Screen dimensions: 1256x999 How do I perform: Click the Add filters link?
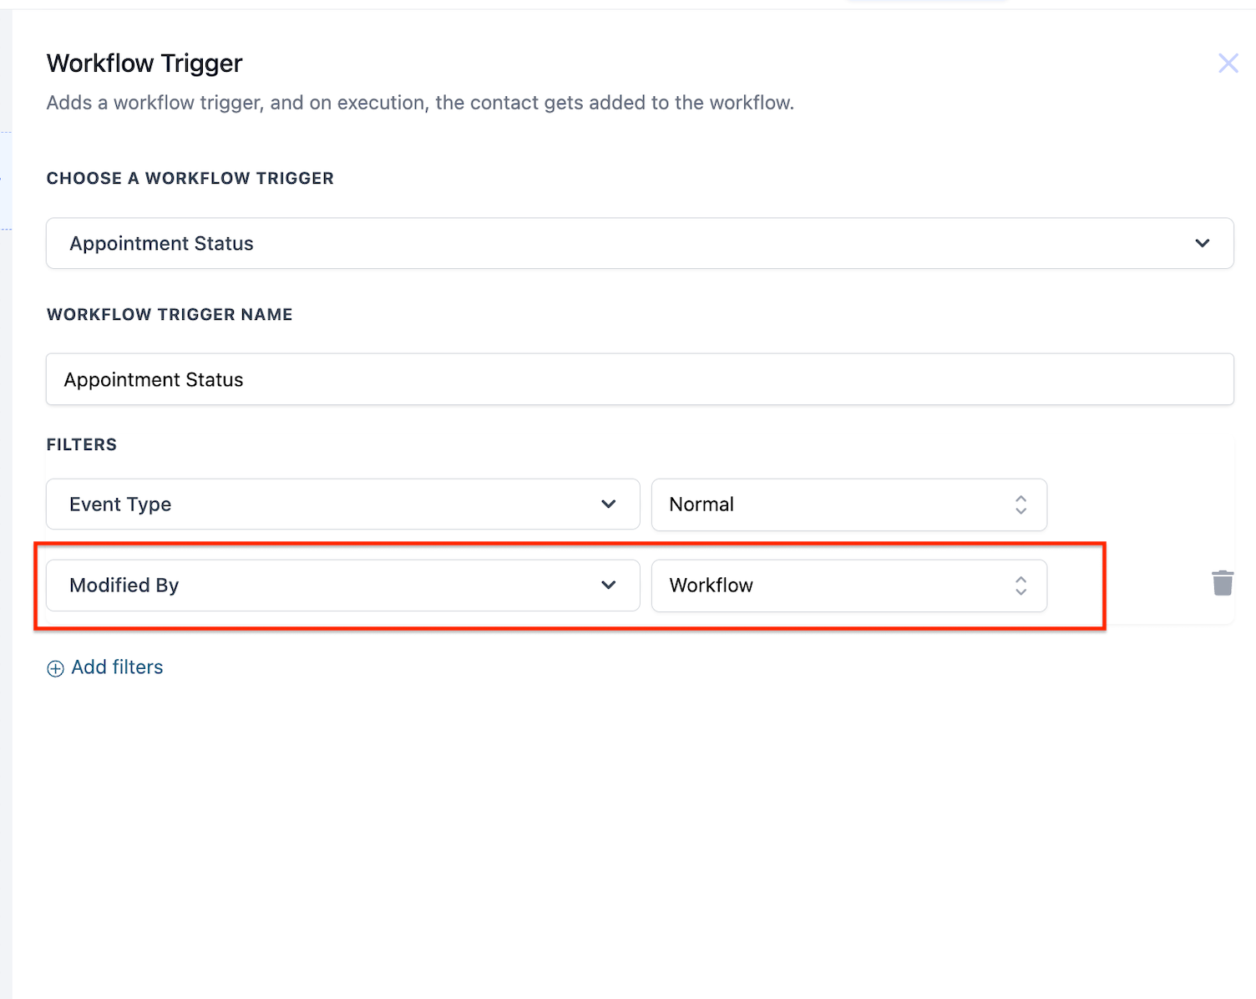pyautogui.click(x=117, y=667)
